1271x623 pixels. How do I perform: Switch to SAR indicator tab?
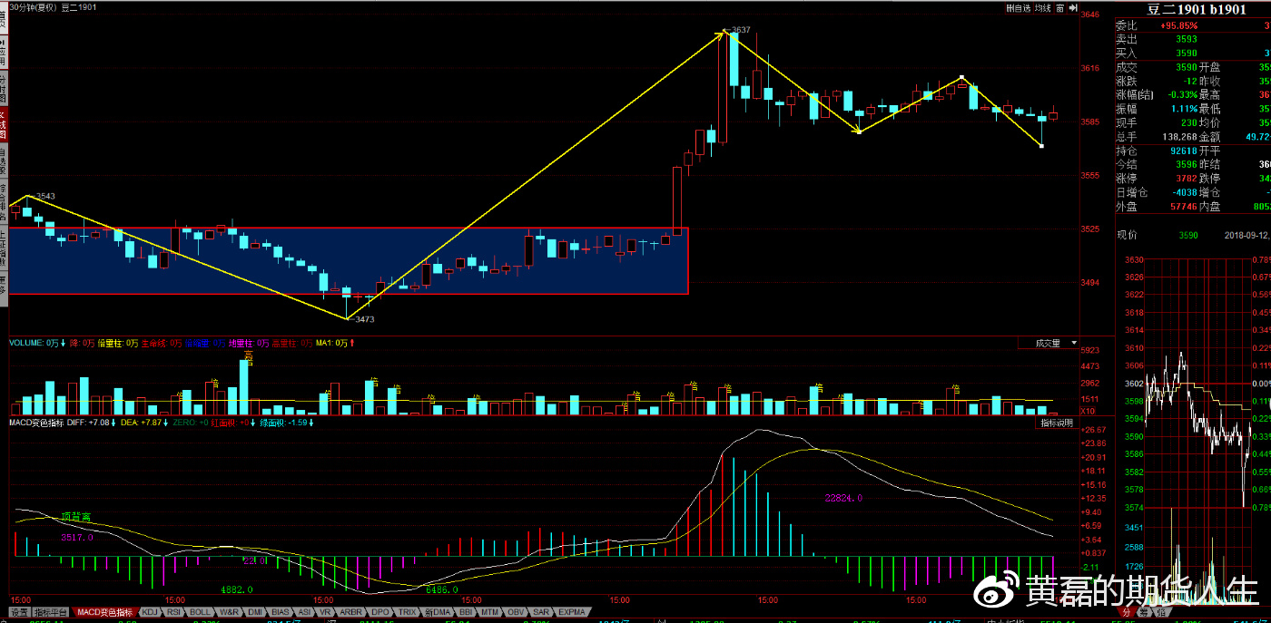541,612
